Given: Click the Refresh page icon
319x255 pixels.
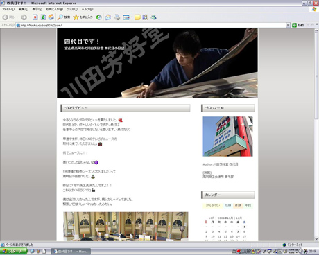Looking at the screenshot, I should coord(43,17).
